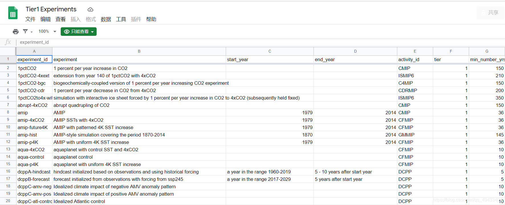This screenshot has width=505, height=205.
Task: Click the 共享 share button
Action: 490,13
